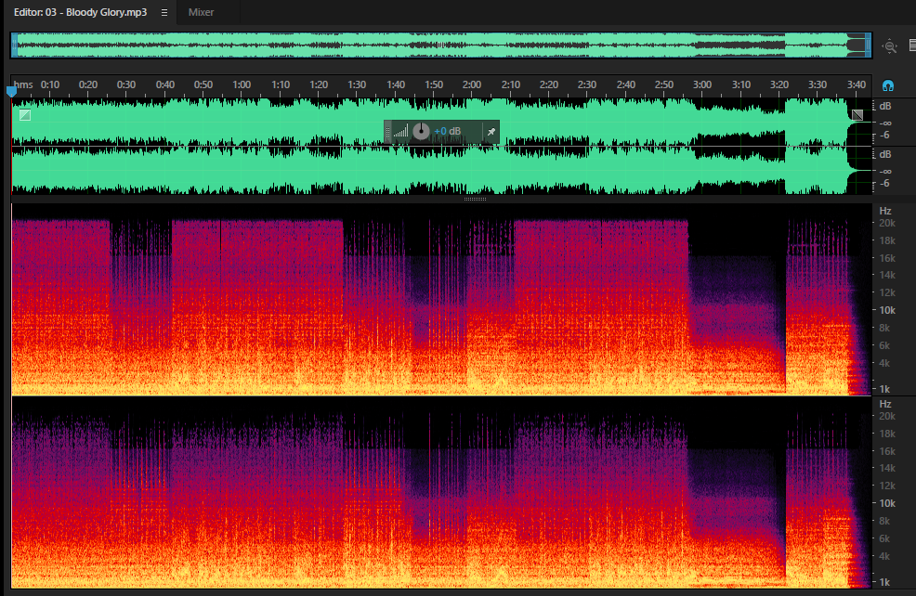The height and width of the screenshot is (596, 916).
Task: Grab the HUD drag grip
Action: (x=388, y=132)
